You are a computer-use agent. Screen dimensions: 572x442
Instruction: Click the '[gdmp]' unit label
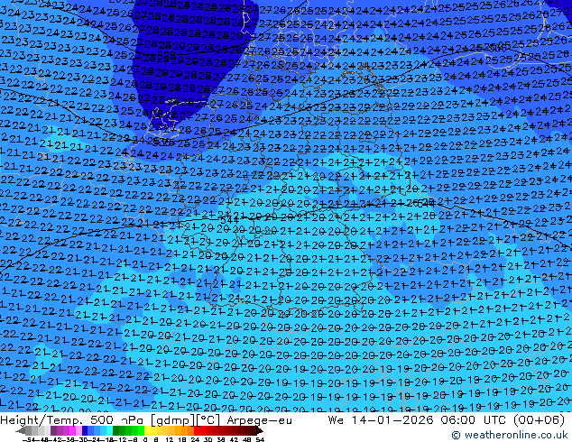click(173, 420)
